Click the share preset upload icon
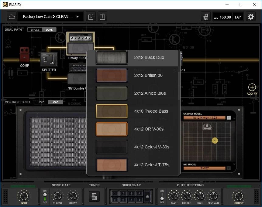Screen dimensions: 262x207 tap(102, 17)
